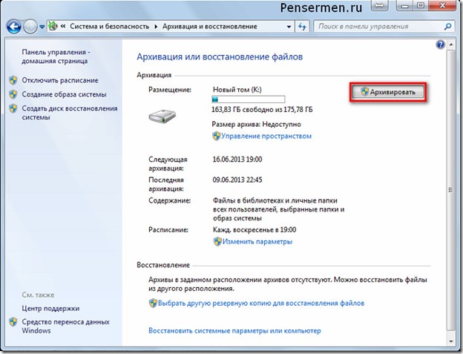The image size is (463, 354).
Task: Open Панель управления - домашняя страница link
Action: point(55,56)
